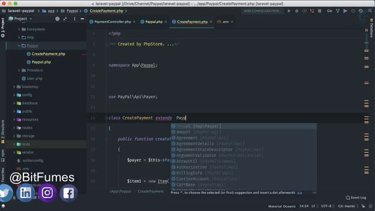Click the Collapse All icon in Project panel

point(65,19)
